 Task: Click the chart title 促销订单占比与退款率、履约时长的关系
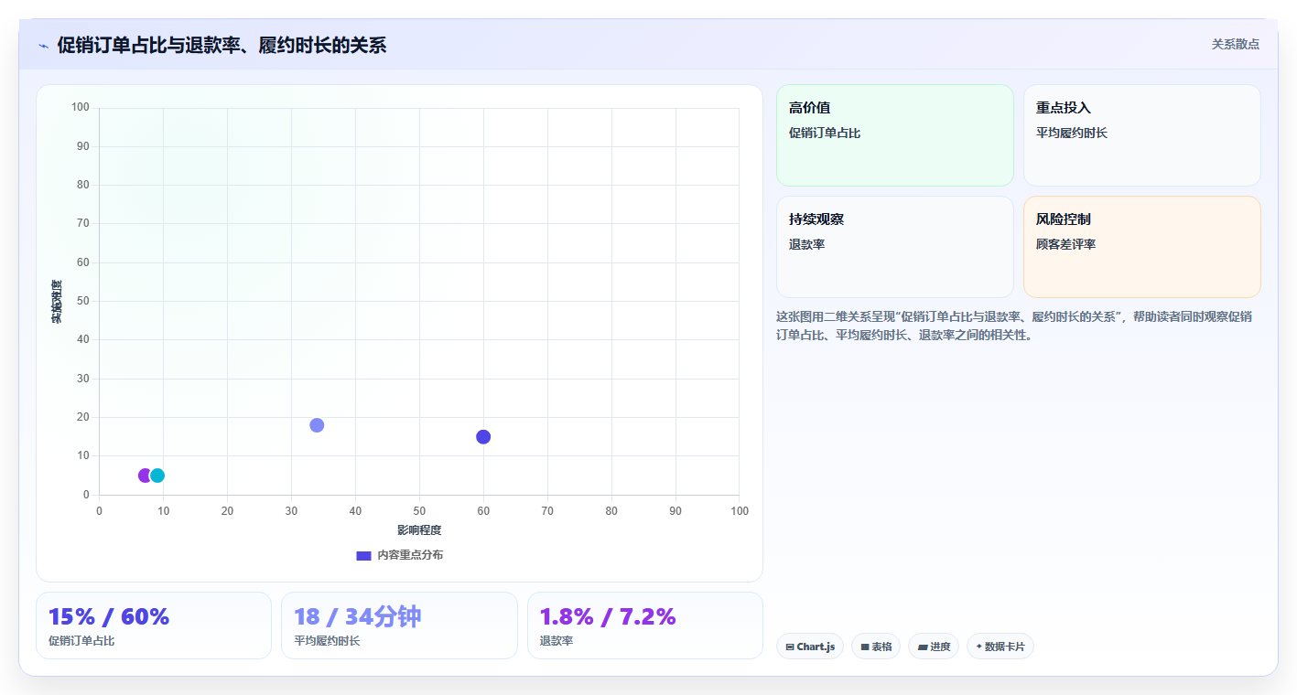click(222, 45)
